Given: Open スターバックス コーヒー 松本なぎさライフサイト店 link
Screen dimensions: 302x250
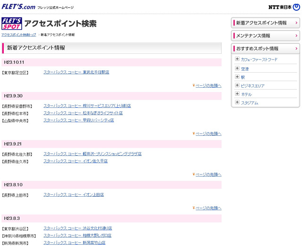Looking at the screenshot, I should (x=83, y=113).
